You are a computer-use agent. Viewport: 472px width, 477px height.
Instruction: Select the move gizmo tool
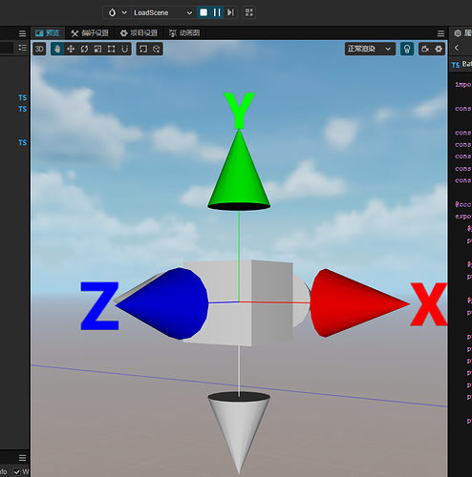tap(71, 49)
